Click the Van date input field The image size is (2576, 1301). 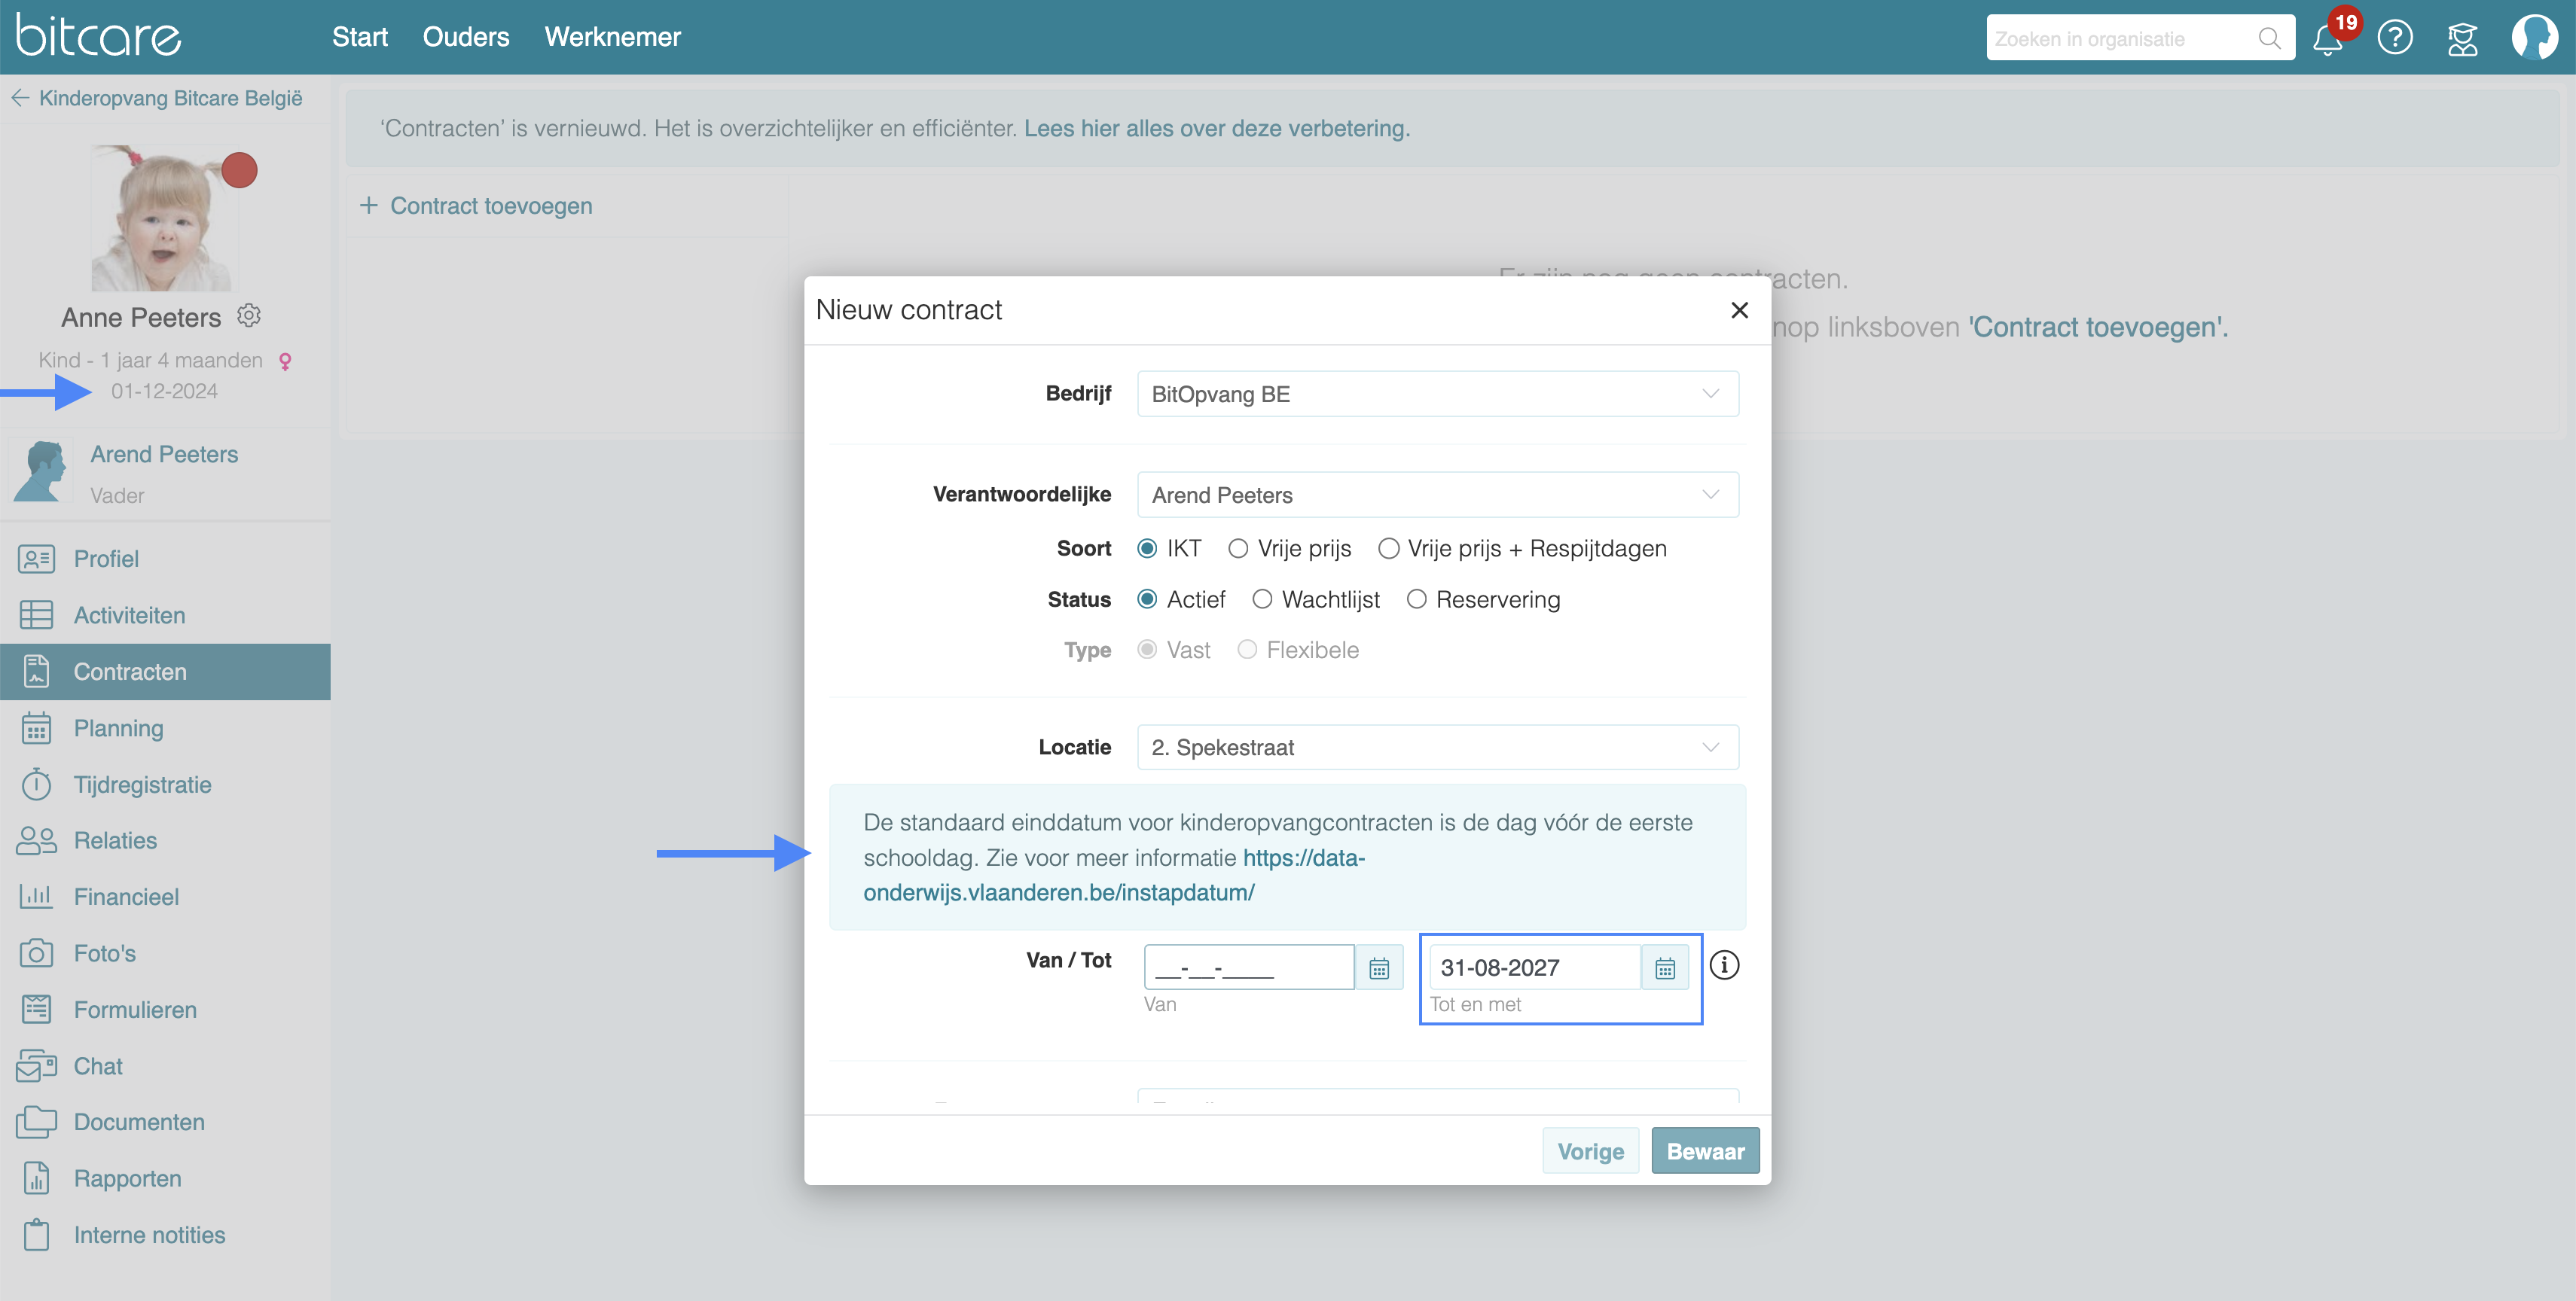1248,967
